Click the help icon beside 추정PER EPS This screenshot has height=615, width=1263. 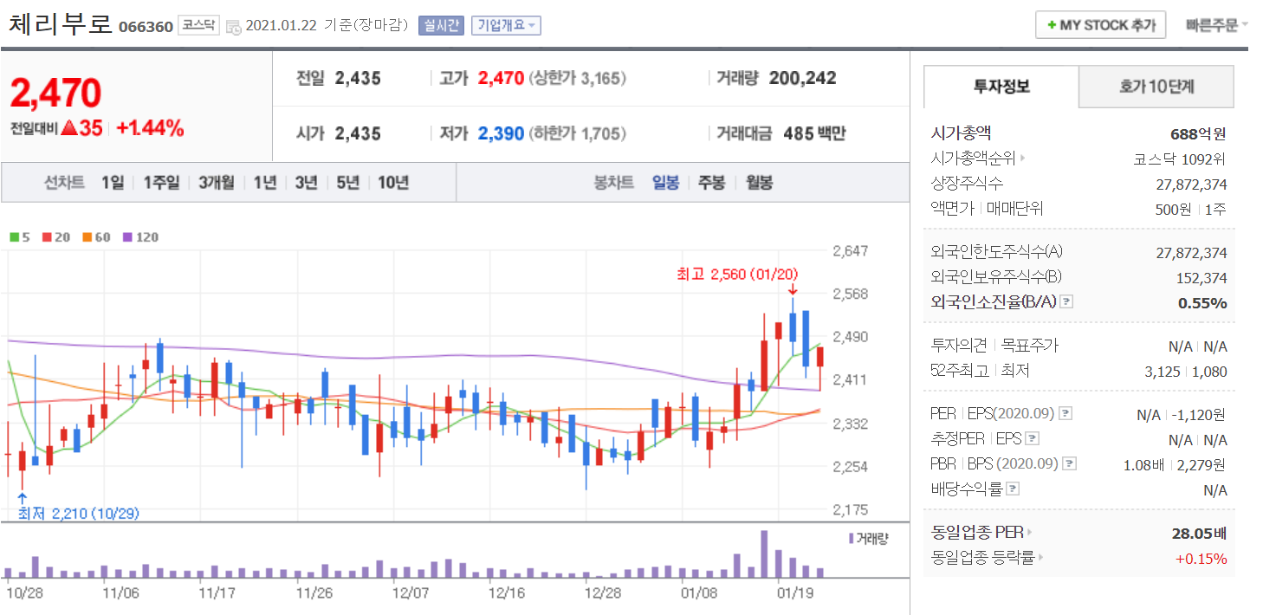[x=1032, y=439]
